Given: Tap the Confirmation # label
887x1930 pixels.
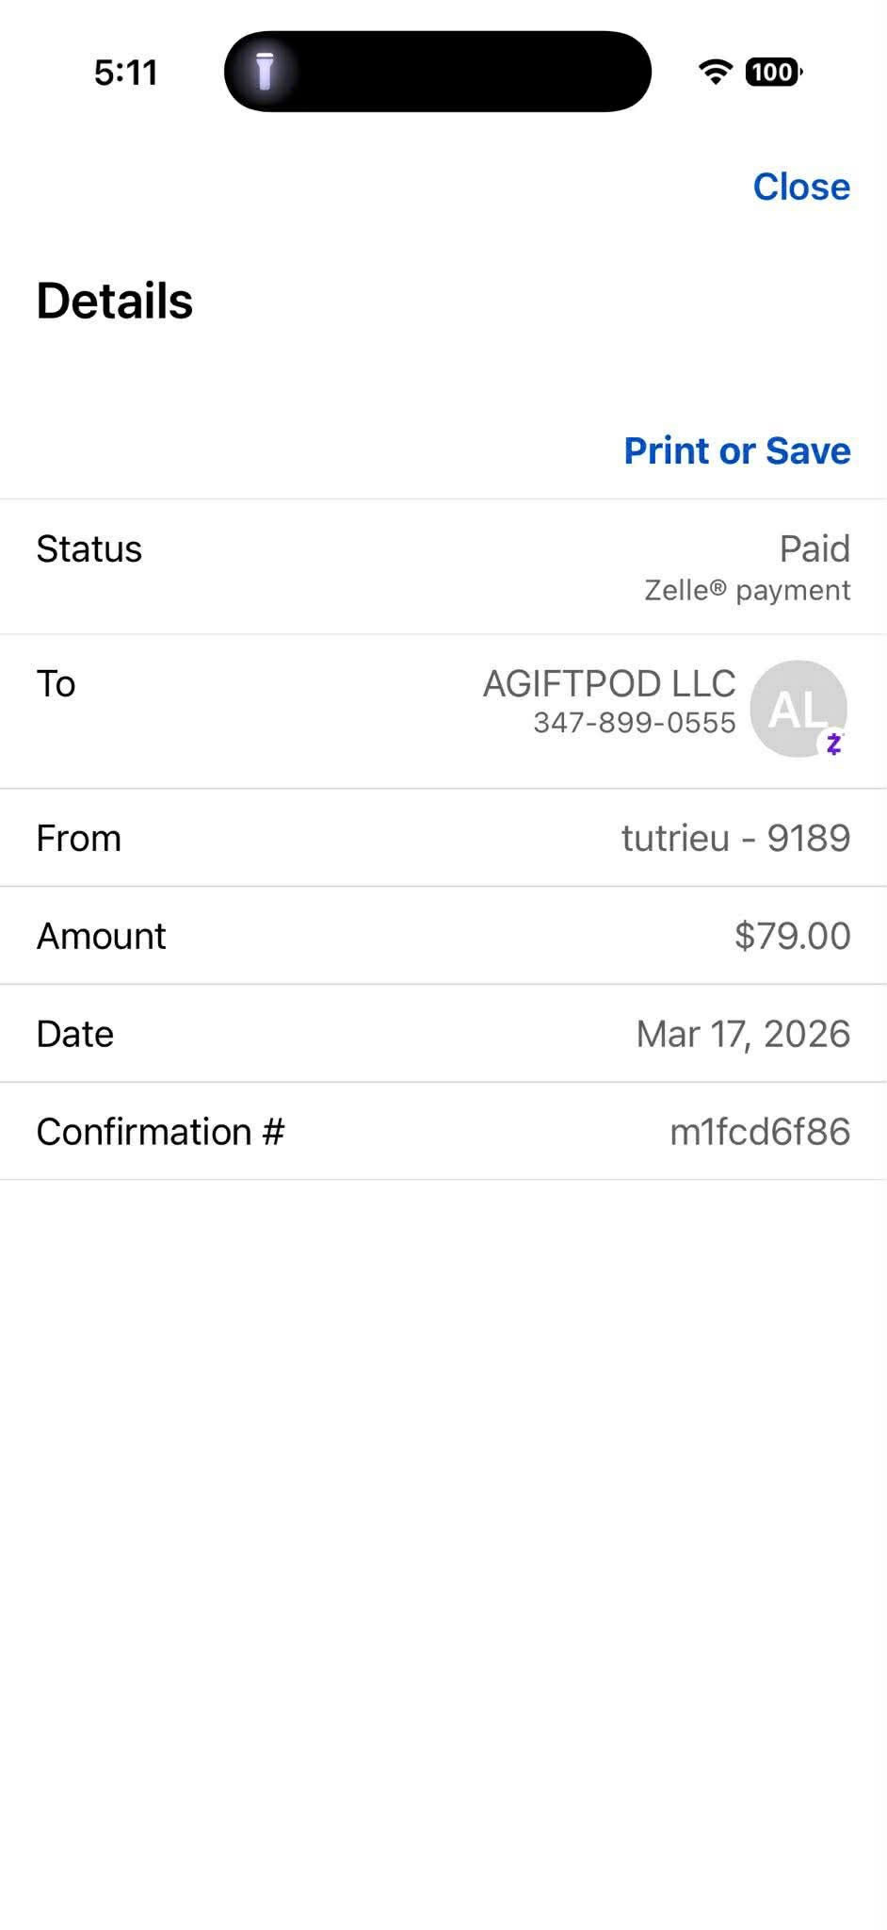Looking at the screenshot, I should pos(160,1132).
